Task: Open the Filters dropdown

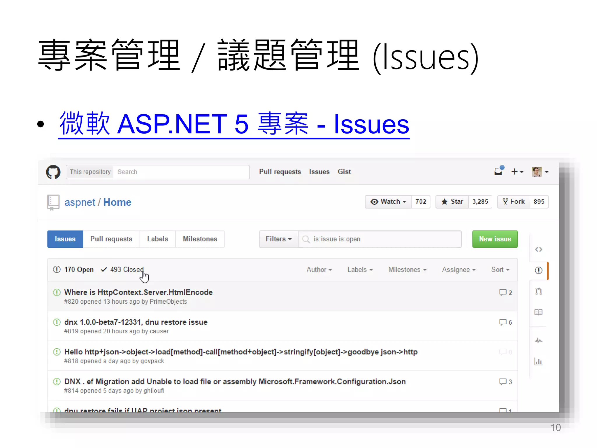Action: tap(279, 239)
